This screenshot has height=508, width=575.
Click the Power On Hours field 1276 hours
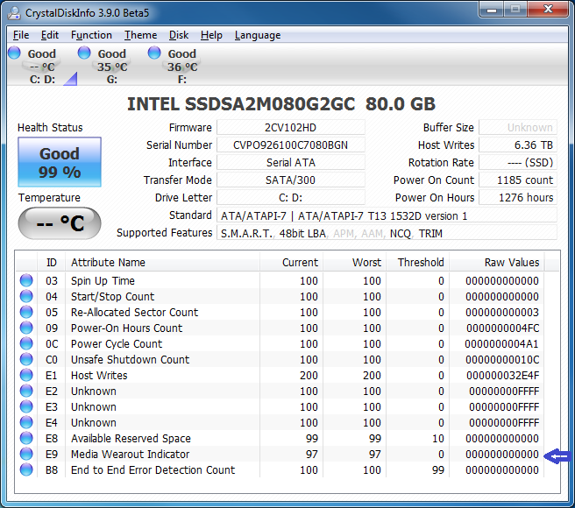coord(518,198)
